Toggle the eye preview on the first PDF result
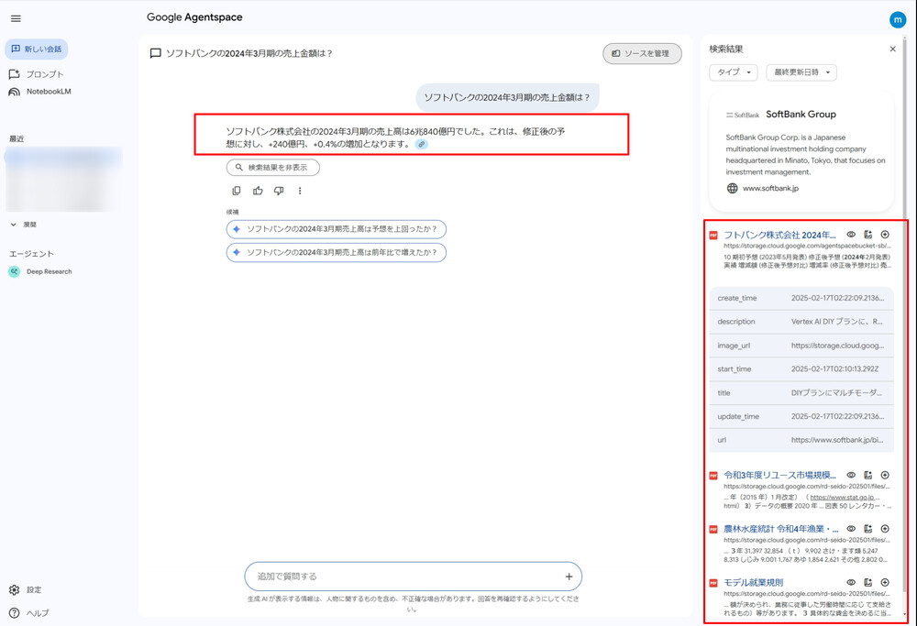The width and height of the screenshot is (917, 626). 850,234
